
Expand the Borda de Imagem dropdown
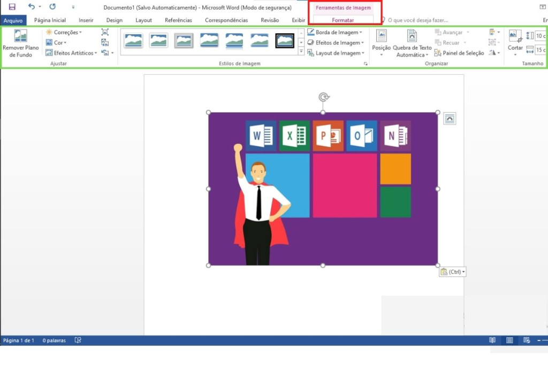pos(336,33)
